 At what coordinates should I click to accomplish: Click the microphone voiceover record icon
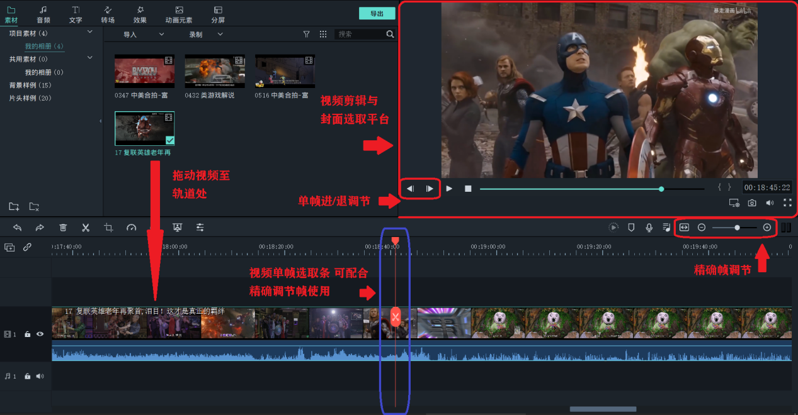pos(649,228)
